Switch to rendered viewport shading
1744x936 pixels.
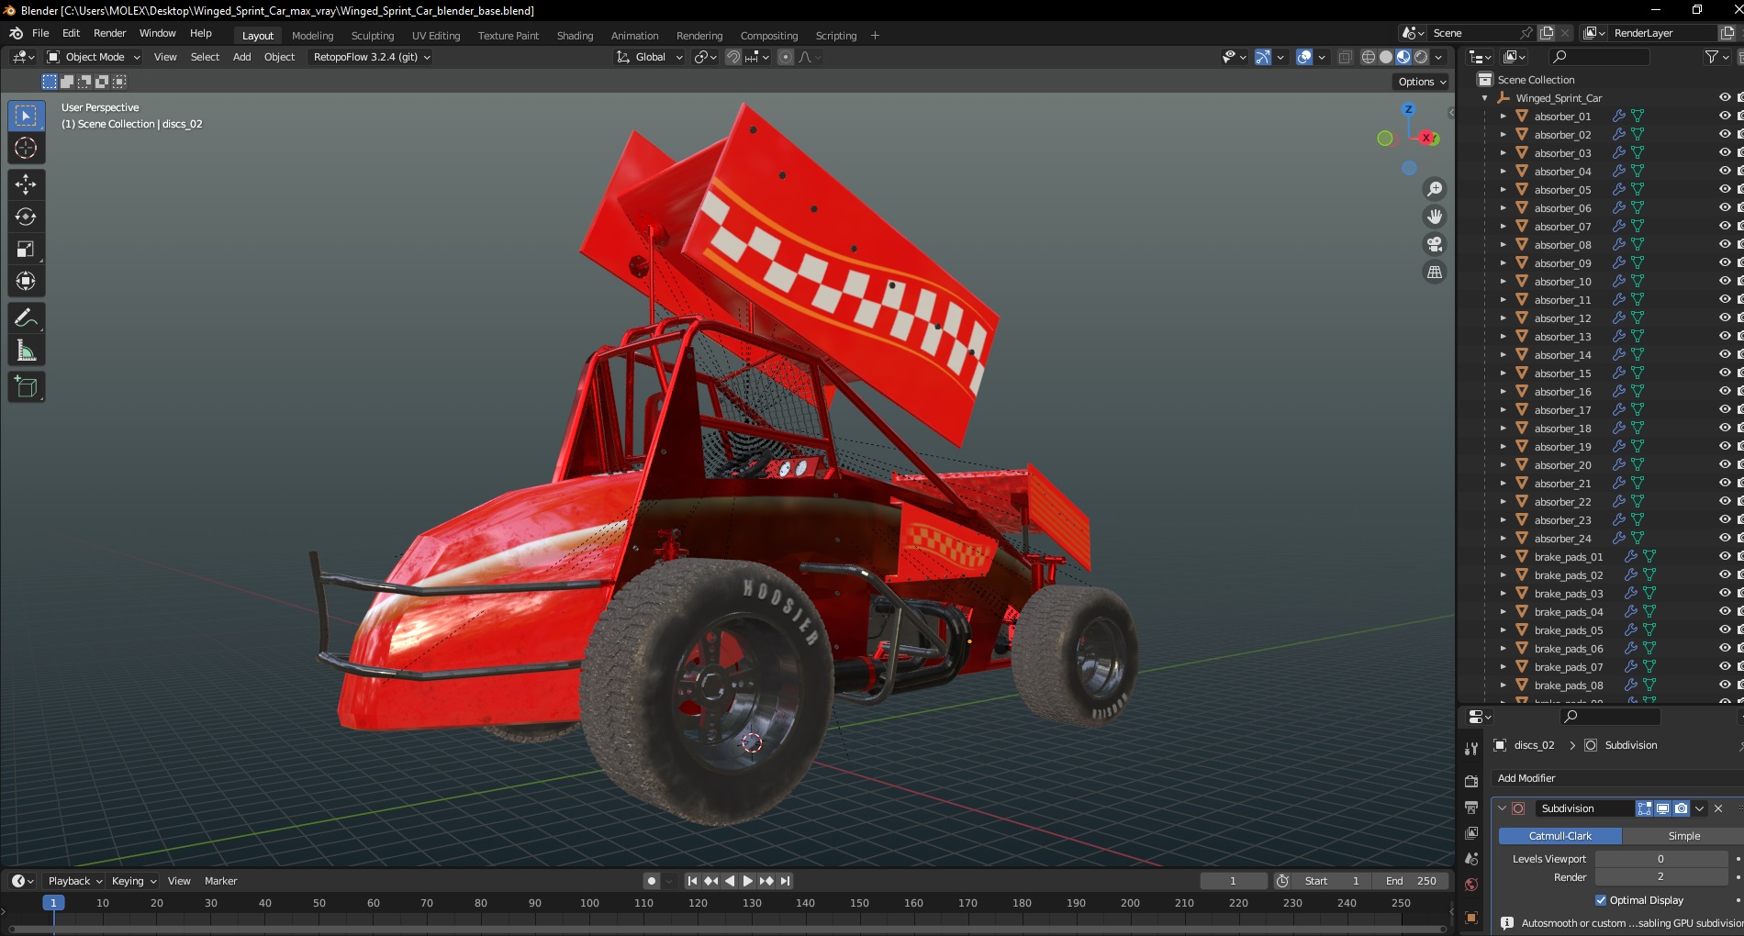pyautogui.click(x=1421, y=57)
